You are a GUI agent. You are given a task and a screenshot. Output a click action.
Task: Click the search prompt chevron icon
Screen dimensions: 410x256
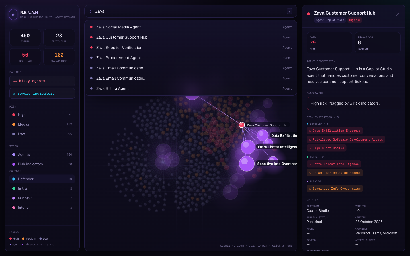(x=91, y=11)
